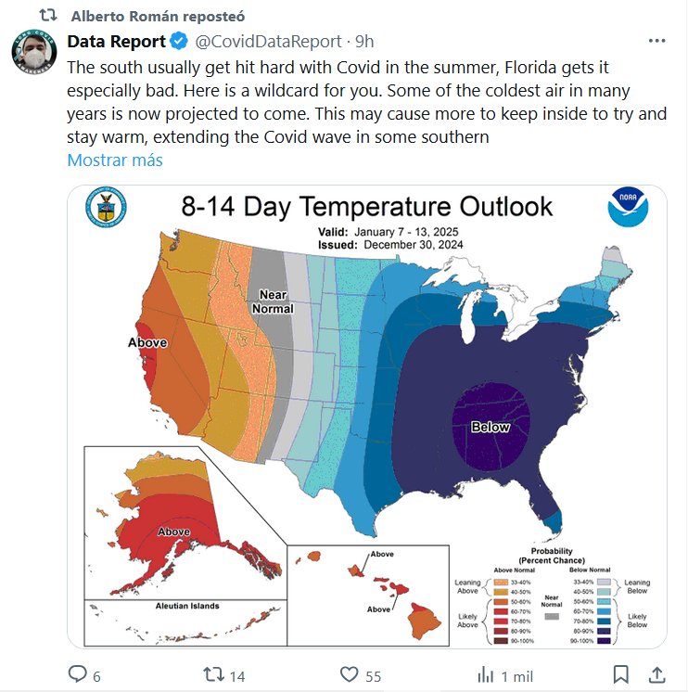Image resolution: width=688 pixels, height=692 pixels.
Task: Open the @CovidDataReport handle link
Action: tap(264, 42)
